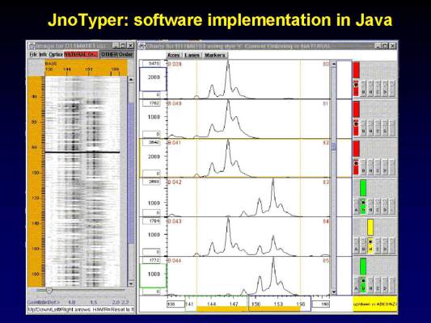Select genotype D for lane B 039
Viewport: 431px width, 323px height.
point(385,88)
